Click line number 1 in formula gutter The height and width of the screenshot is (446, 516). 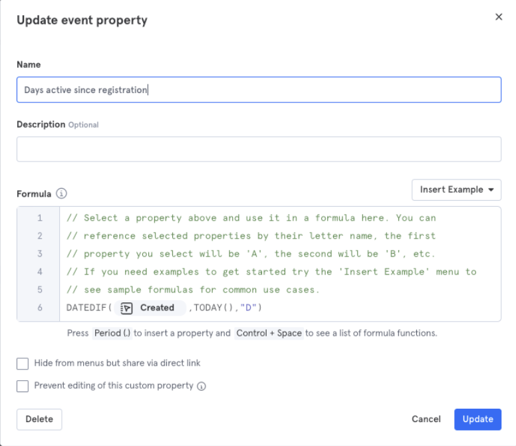pos(39,218)
